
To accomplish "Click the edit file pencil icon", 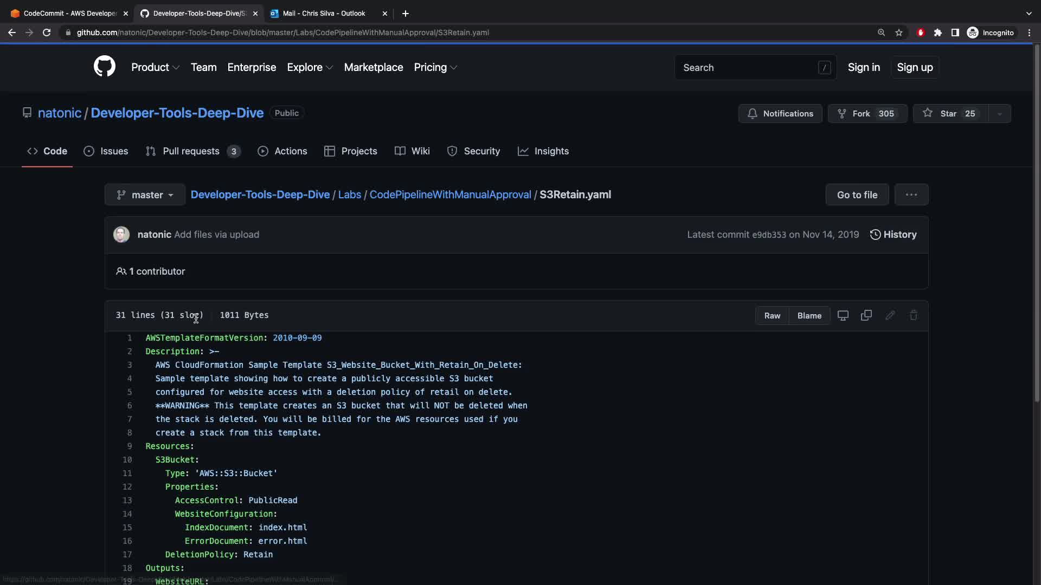I will coord(890,315).
